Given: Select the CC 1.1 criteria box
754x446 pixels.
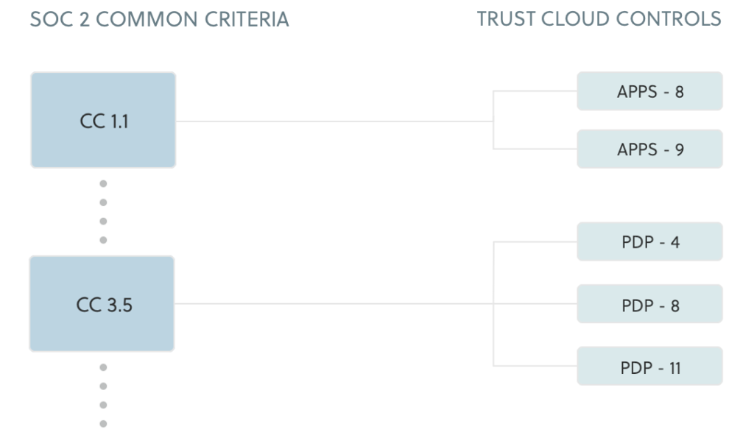Looking at the screenshot, I should (103, 120).
